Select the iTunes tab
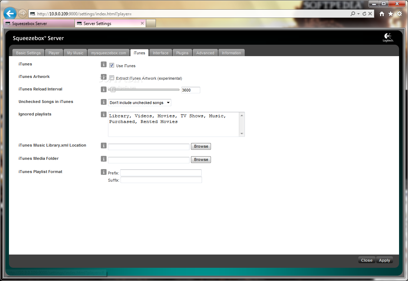Image resolution: width=408 pixels, height=281 pixels. [x=139, y=53]
